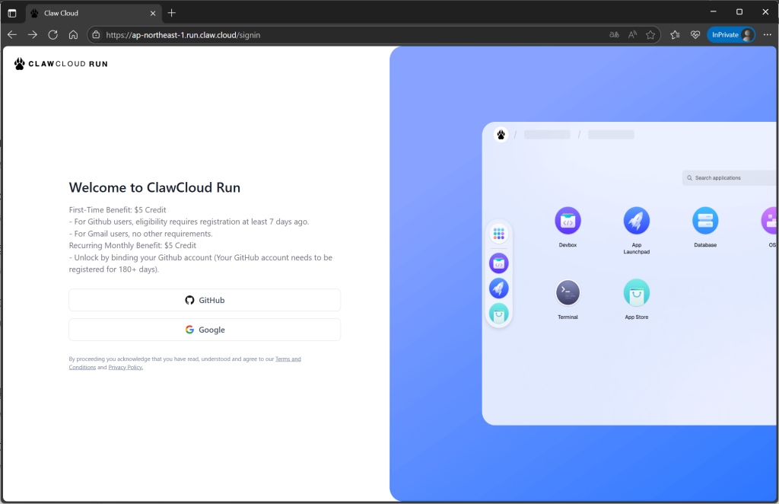779x504 pixels.
Task: Click the 'First-Time Benefit: $5 Credit' text
Action: click(x=118, y=210)
